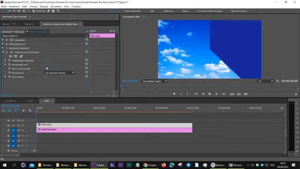
Task: Toggle V1 track output eye
Action: (22, 131)
